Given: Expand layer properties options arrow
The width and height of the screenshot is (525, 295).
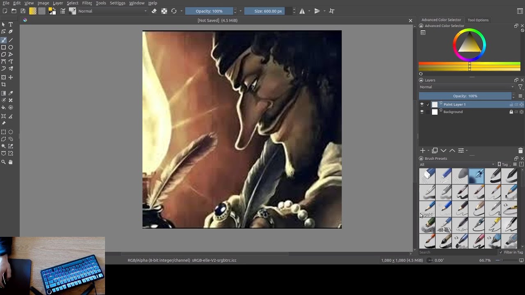Looking at the screenshot, I should 466,151.
